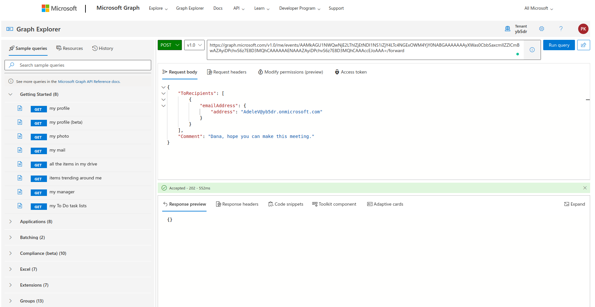This screenshot has height=307, width=595.
Task: Click document icon beside all items in drive
Action: pos(20,164)
